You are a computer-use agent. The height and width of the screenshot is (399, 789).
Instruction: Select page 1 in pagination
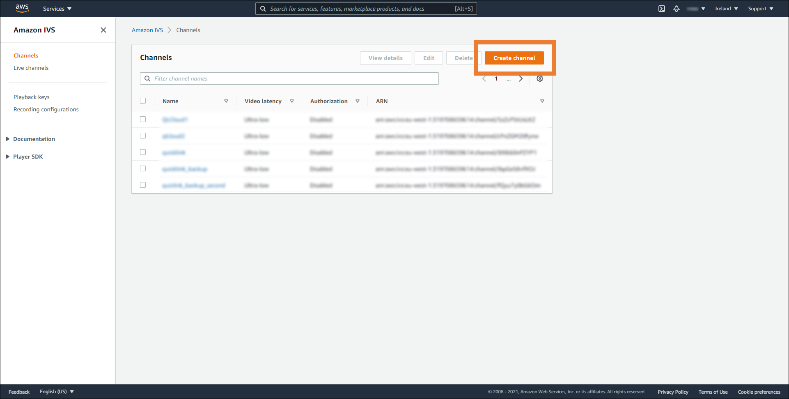[496, 78]
